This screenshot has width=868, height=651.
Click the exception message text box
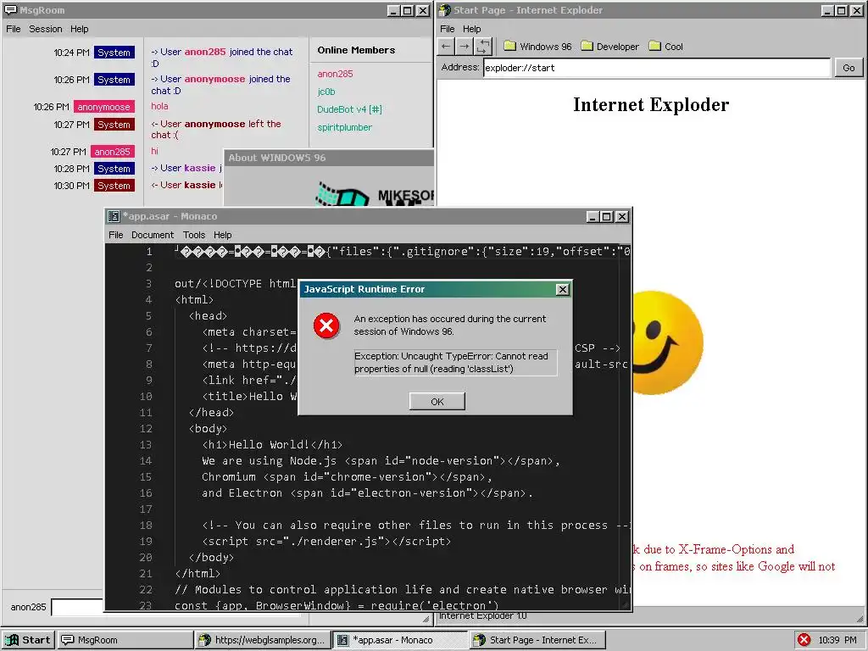[x=455, y=363]
